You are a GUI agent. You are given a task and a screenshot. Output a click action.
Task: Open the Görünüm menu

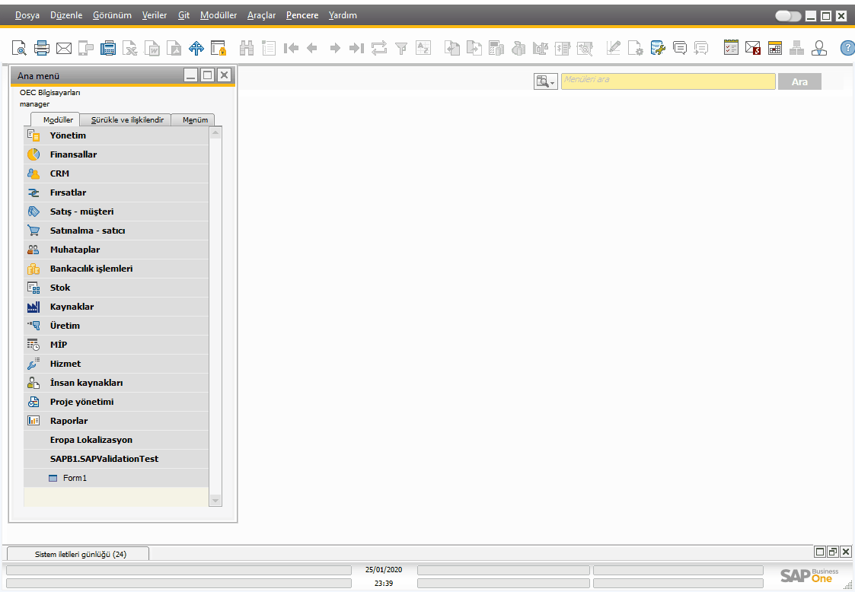pyautogui.click(x=113, y=15)
